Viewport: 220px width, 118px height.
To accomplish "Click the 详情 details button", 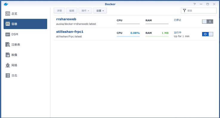I will coord(59,10).
